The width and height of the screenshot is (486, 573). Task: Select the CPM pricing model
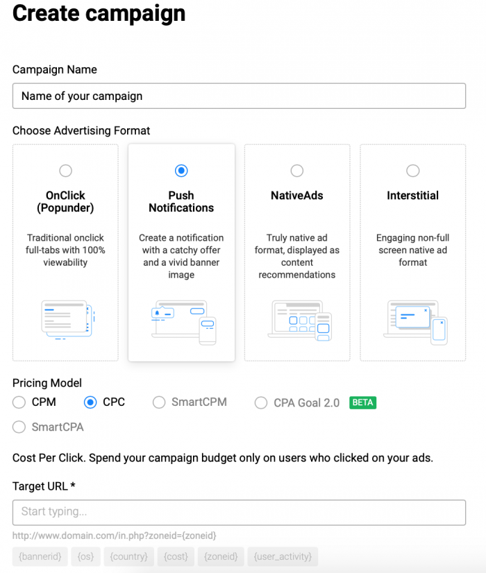pos(19,402)
